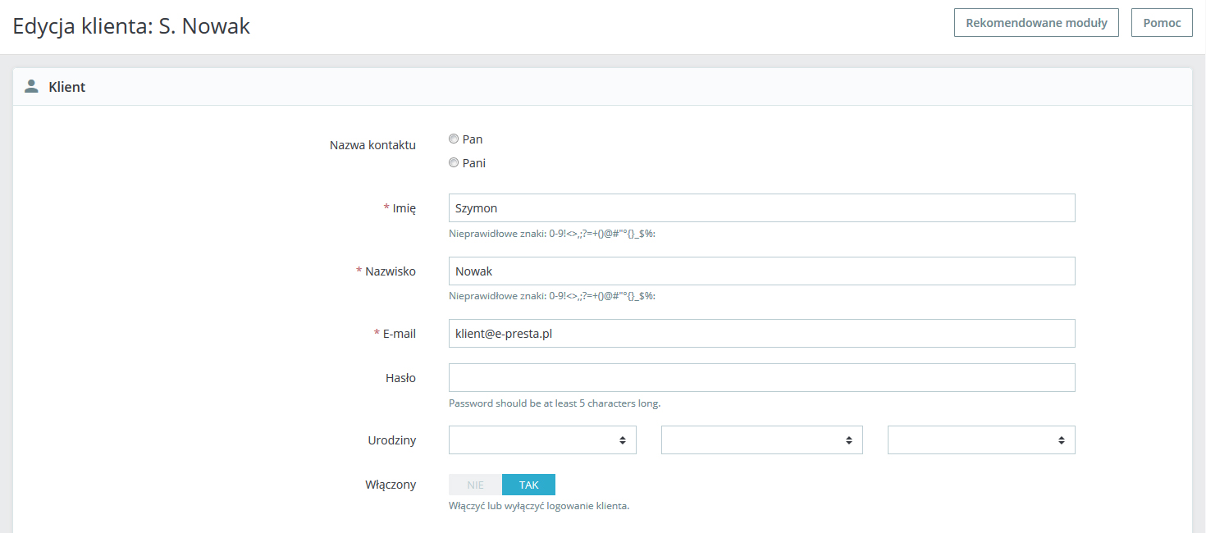Viewport: 1206px width, 533px height.
Task: Set Włączony toggle to TAK
Action: pos(528,485)
